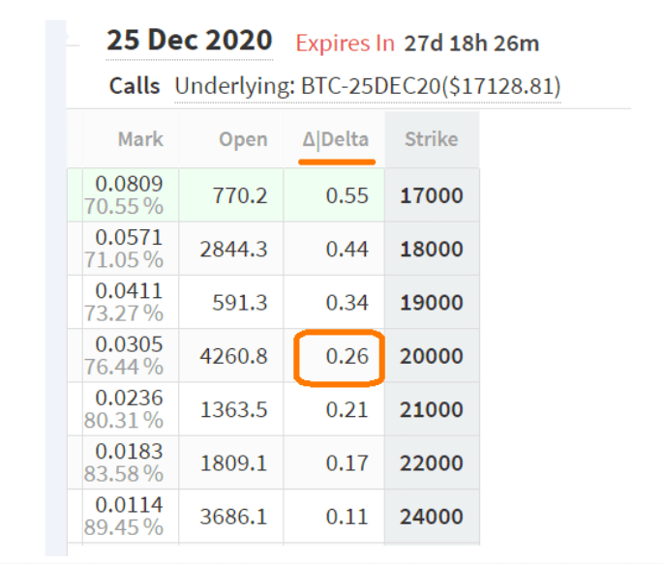Click the 25 Dec 2020 expiry date heading
This screenshot has width=663, height=564.
(189, 41)
